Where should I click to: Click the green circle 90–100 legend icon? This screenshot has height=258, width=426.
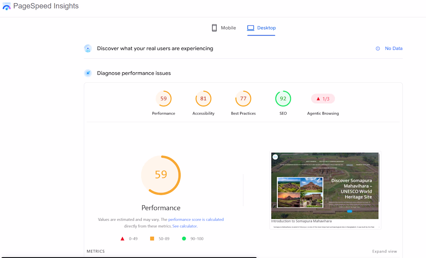pos(184,239)
